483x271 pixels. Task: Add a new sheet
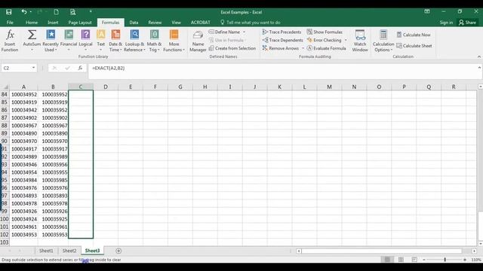118,251
